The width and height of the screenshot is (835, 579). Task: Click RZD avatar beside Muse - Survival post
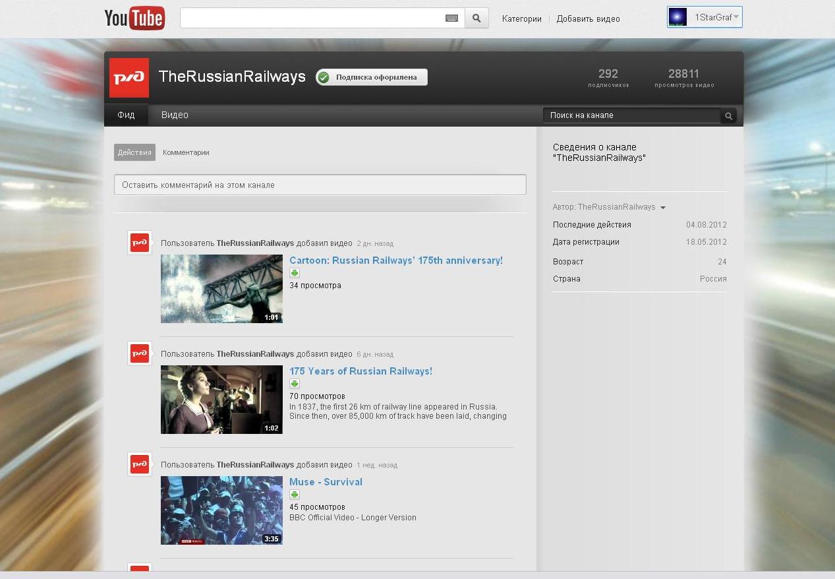tap(140, 464)
